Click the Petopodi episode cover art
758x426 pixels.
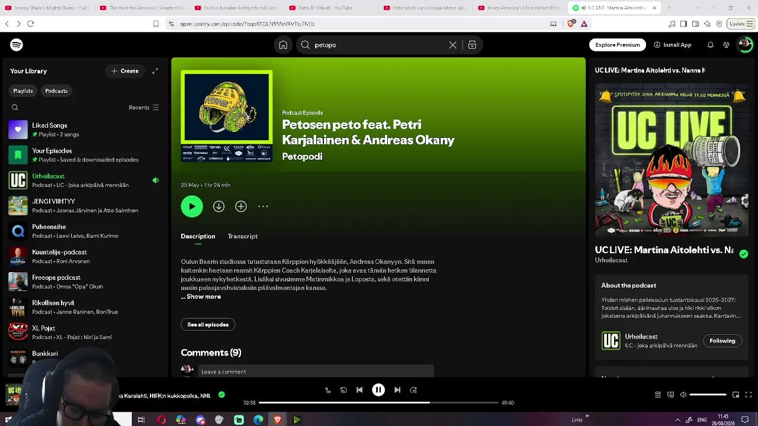click(227, 116)
